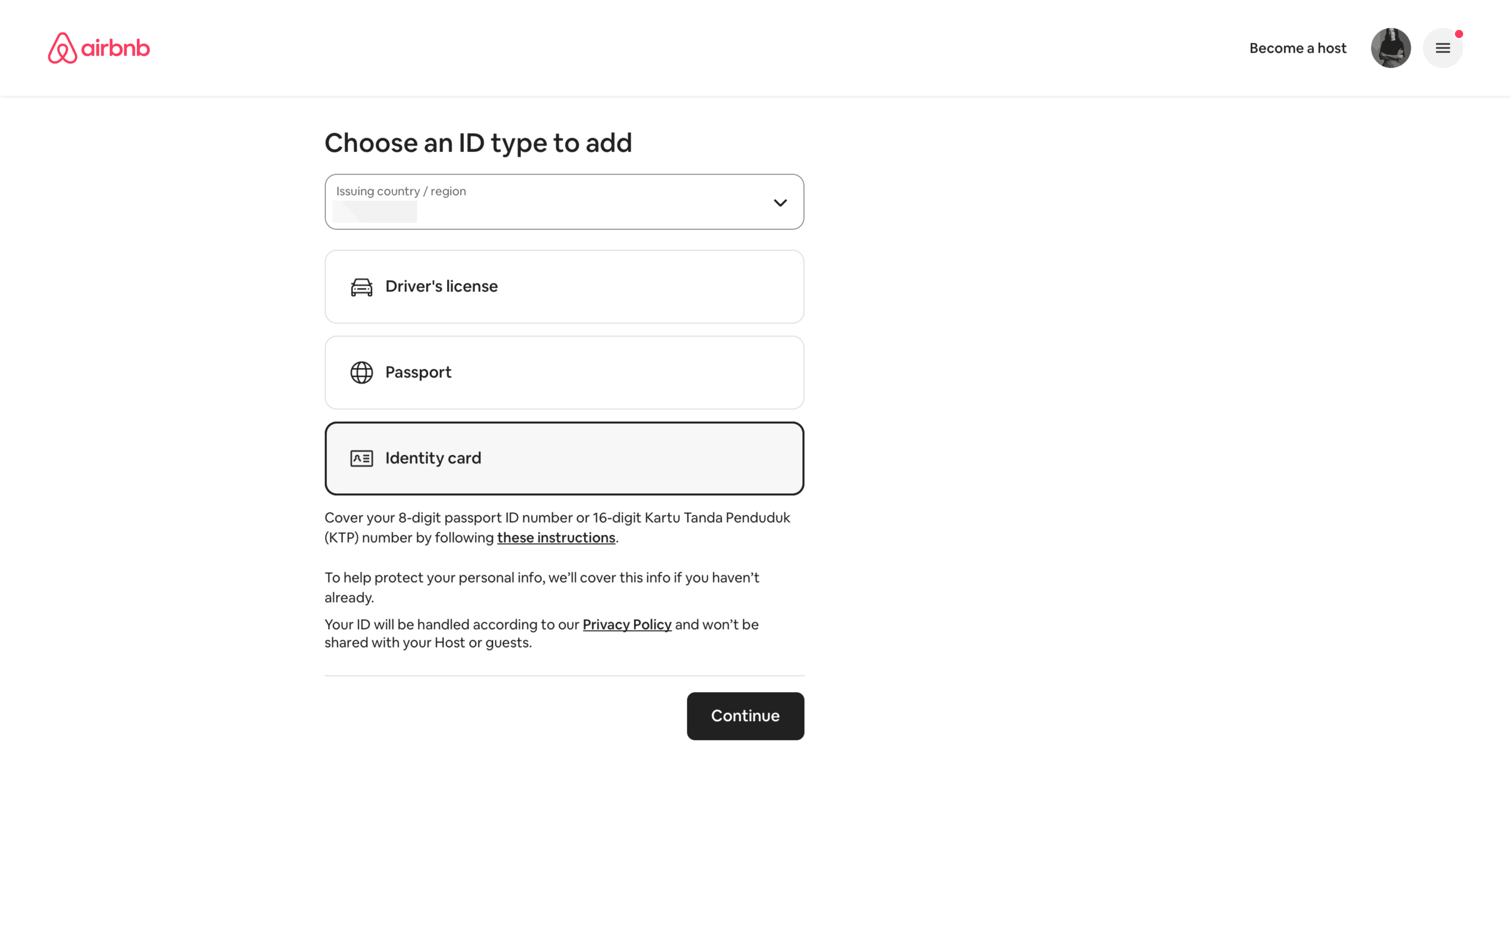Open the "these instructions" link
Image resolution: width=1511 pixels, height=944 pixels.
pos(556,537)
